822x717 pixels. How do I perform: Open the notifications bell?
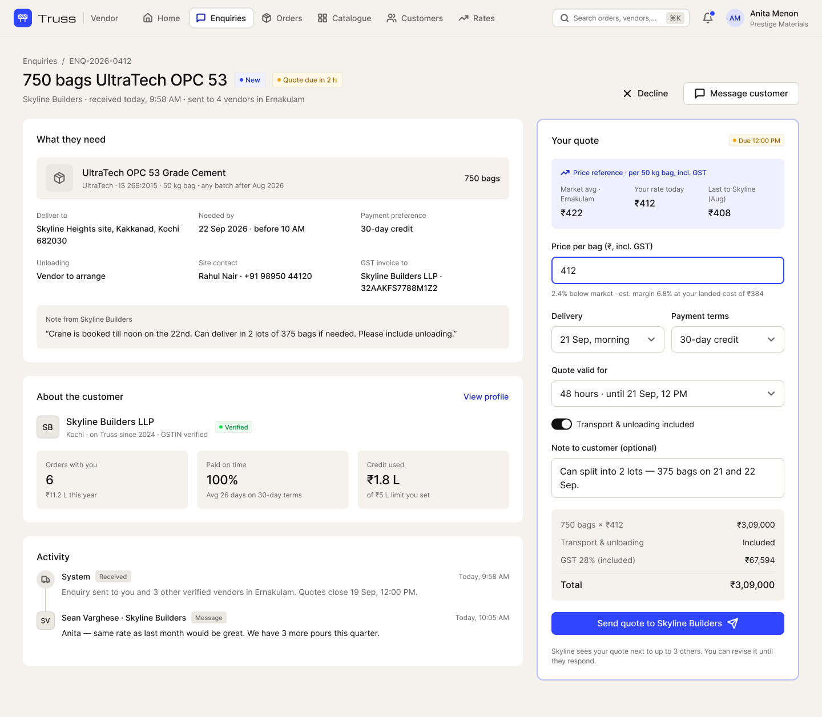[x=708, y=18]
